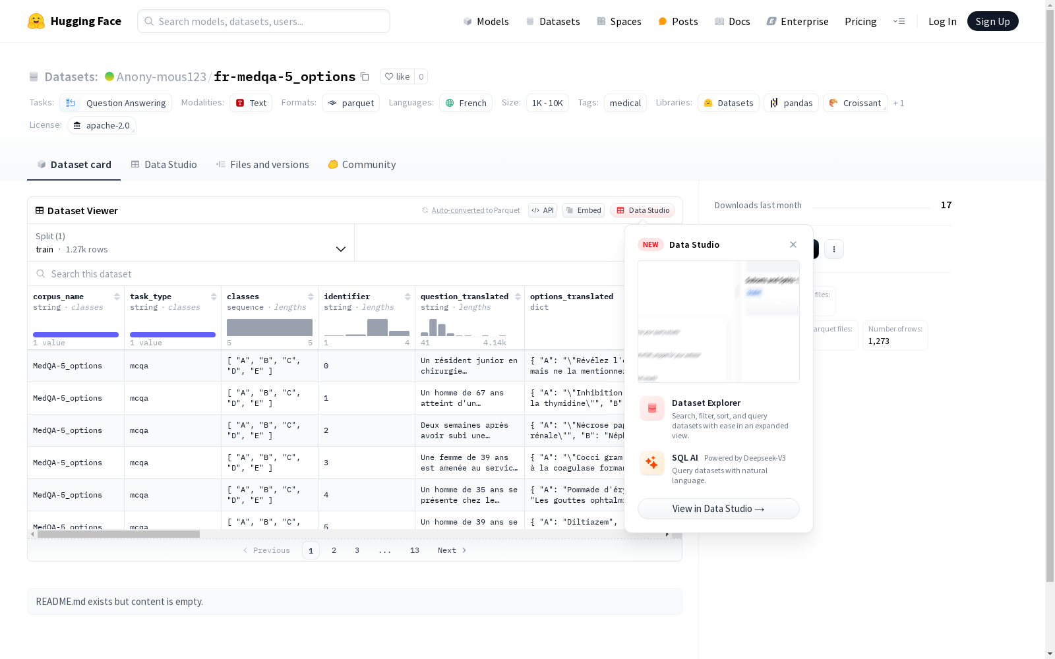1055x659 pixels.
Task: Click the cell "Deux semaines après avoir subi une…"
Action: [x=469, y=430]
